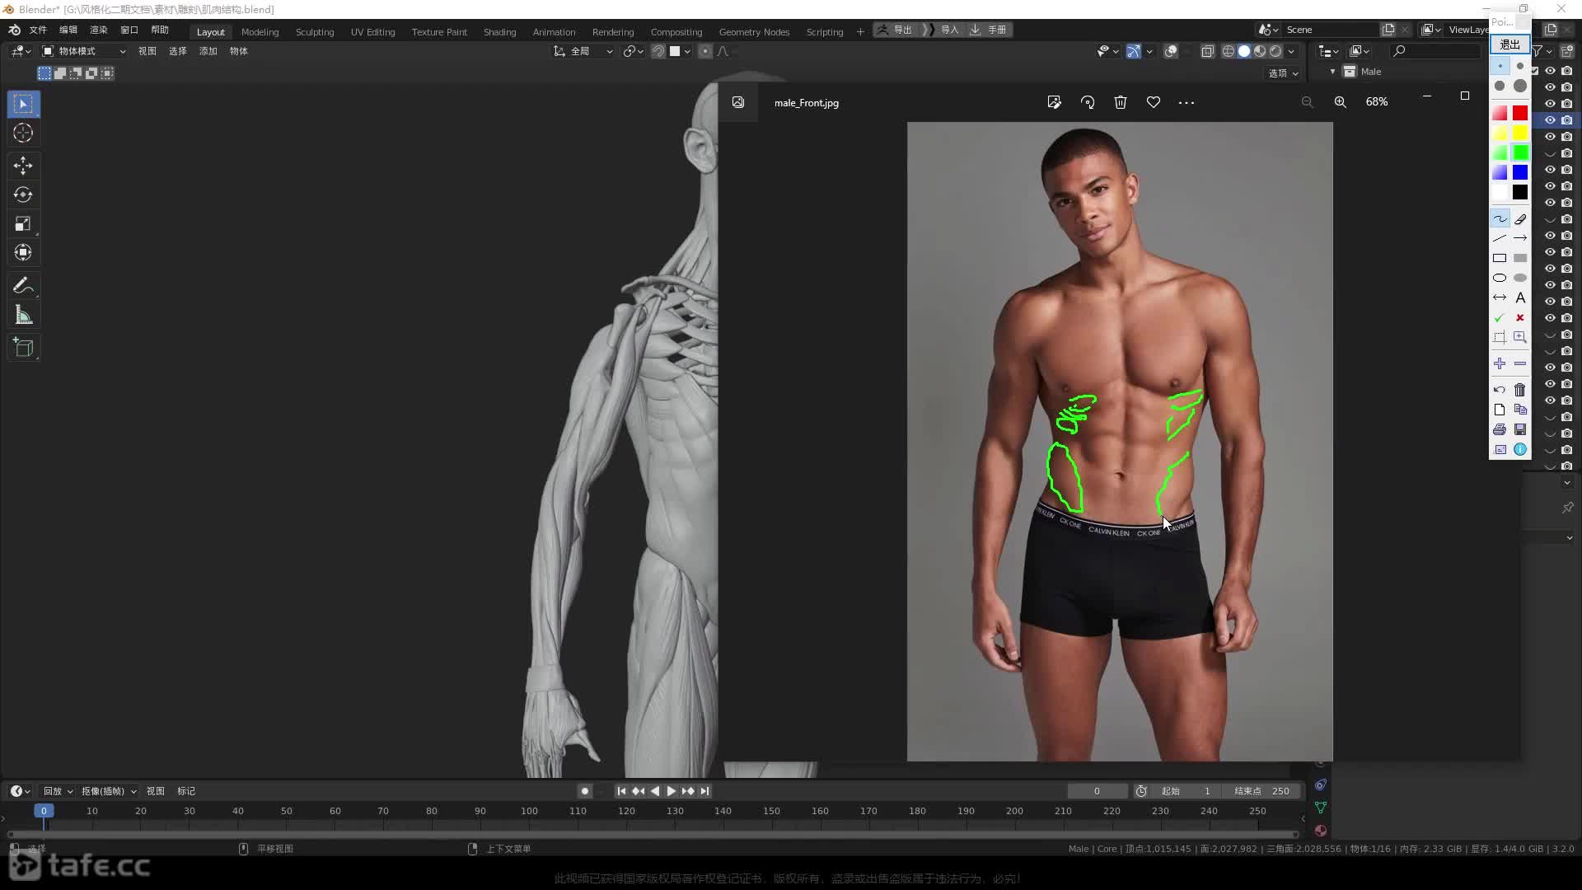Image resolution: width=1582 pixels, height=890 pixels.
Task: Click the 导入 import button
Action: pos(941,30)
